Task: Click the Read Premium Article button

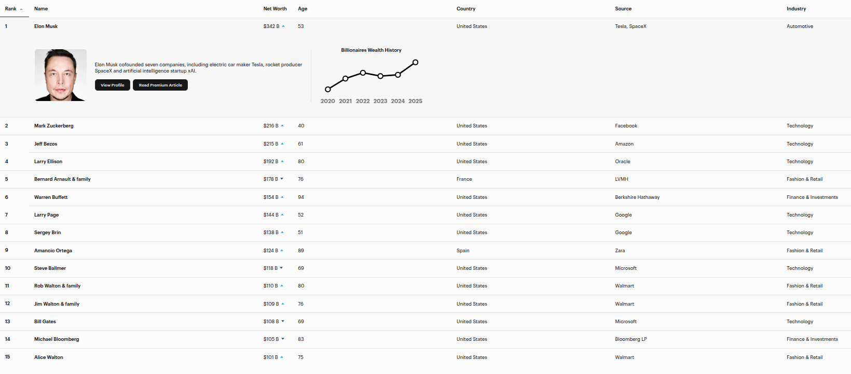Action: coord(160,85)
